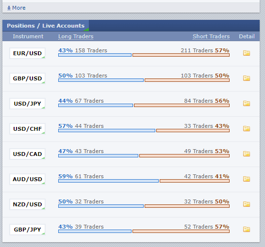Select Positions / Live Accounts tab
265x247 pixels.
46,26
